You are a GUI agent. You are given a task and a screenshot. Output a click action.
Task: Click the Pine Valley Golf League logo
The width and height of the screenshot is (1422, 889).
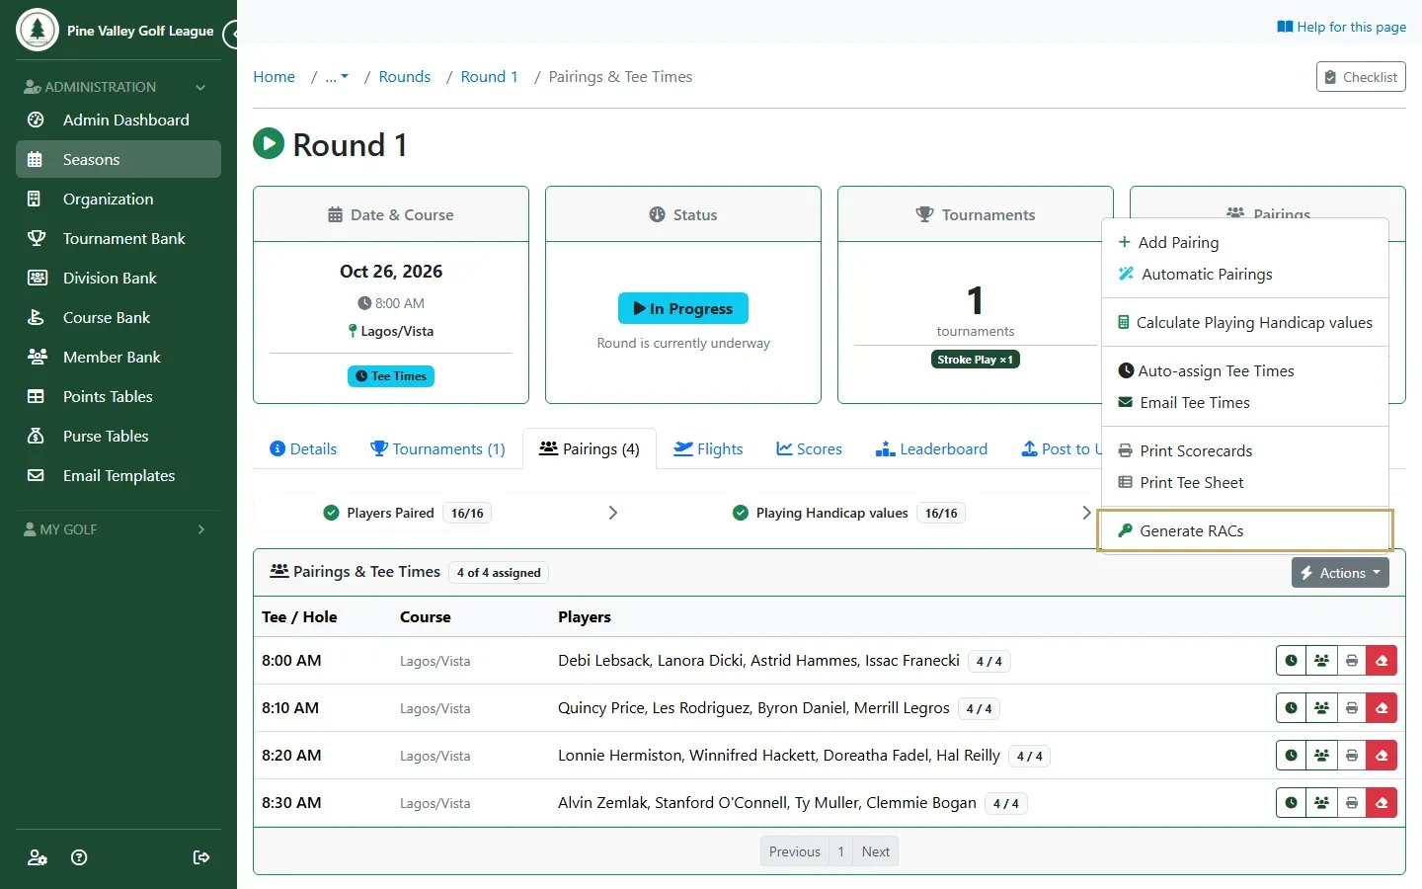pyautogui.click(x=38, y=31)
